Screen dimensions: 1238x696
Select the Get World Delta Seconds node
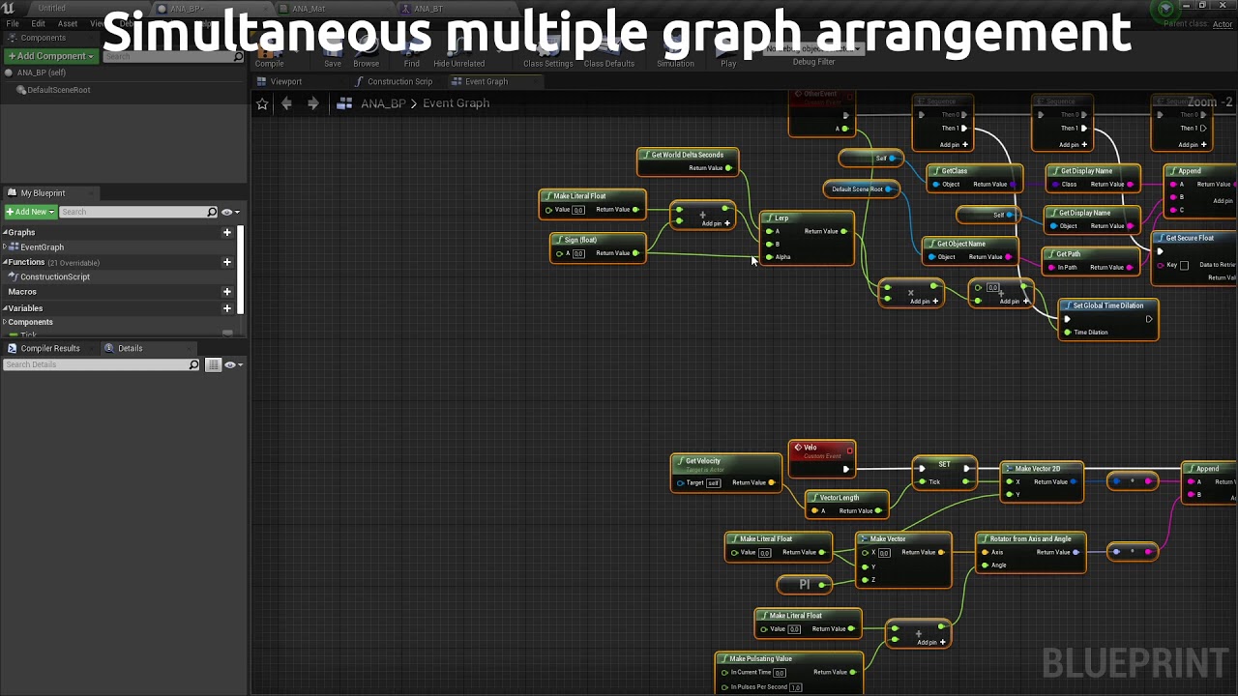[688, 161]
